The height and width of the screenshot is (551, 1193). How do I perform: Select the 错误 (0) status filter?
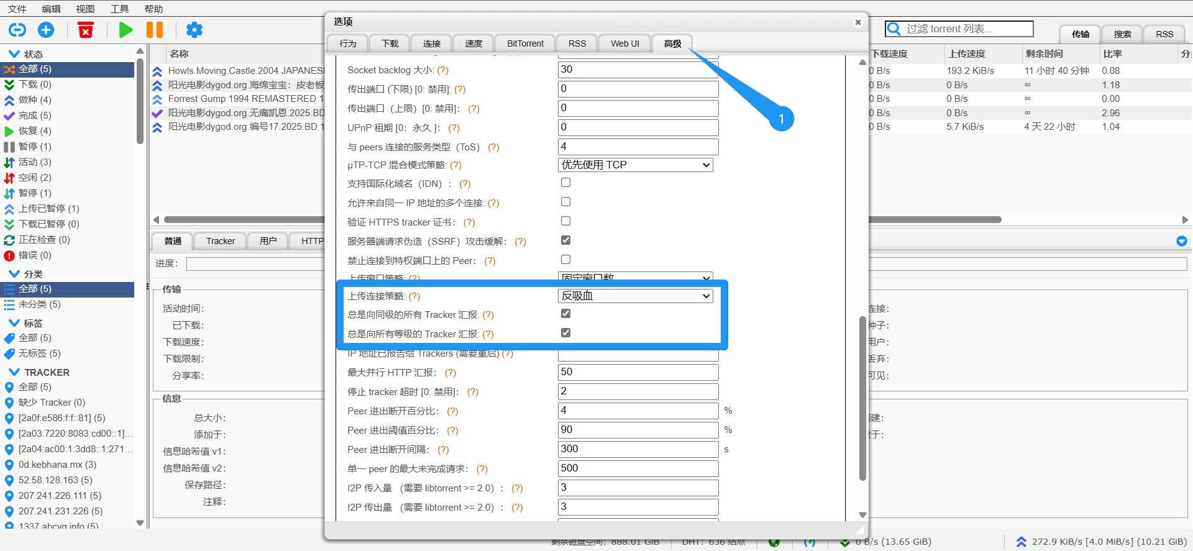(x=36, y=255)
